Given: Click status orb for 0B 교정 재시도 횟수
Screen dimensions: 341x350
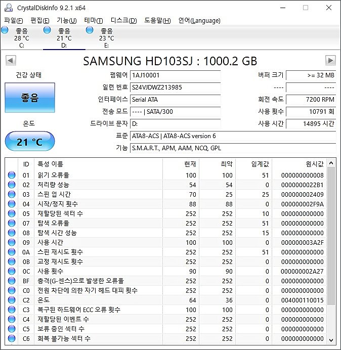Looking at the screenshot, I should [12, 261].
